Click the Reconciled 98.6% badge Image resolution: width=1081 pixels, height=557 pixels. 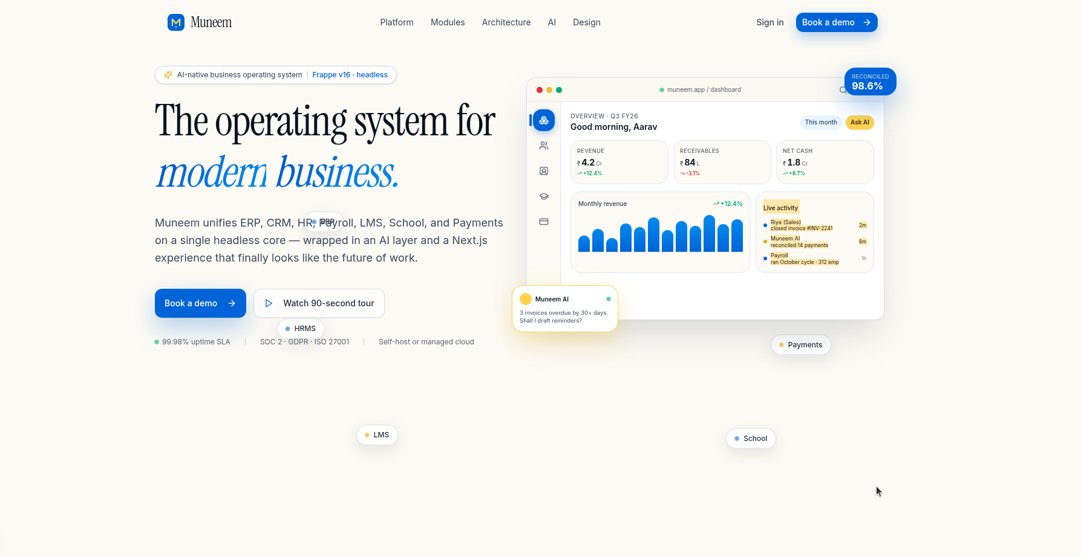tap(870, 82)
